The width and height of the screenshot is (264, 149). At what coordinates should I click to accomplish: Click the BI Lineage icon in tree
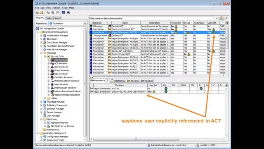coord(45,39)
